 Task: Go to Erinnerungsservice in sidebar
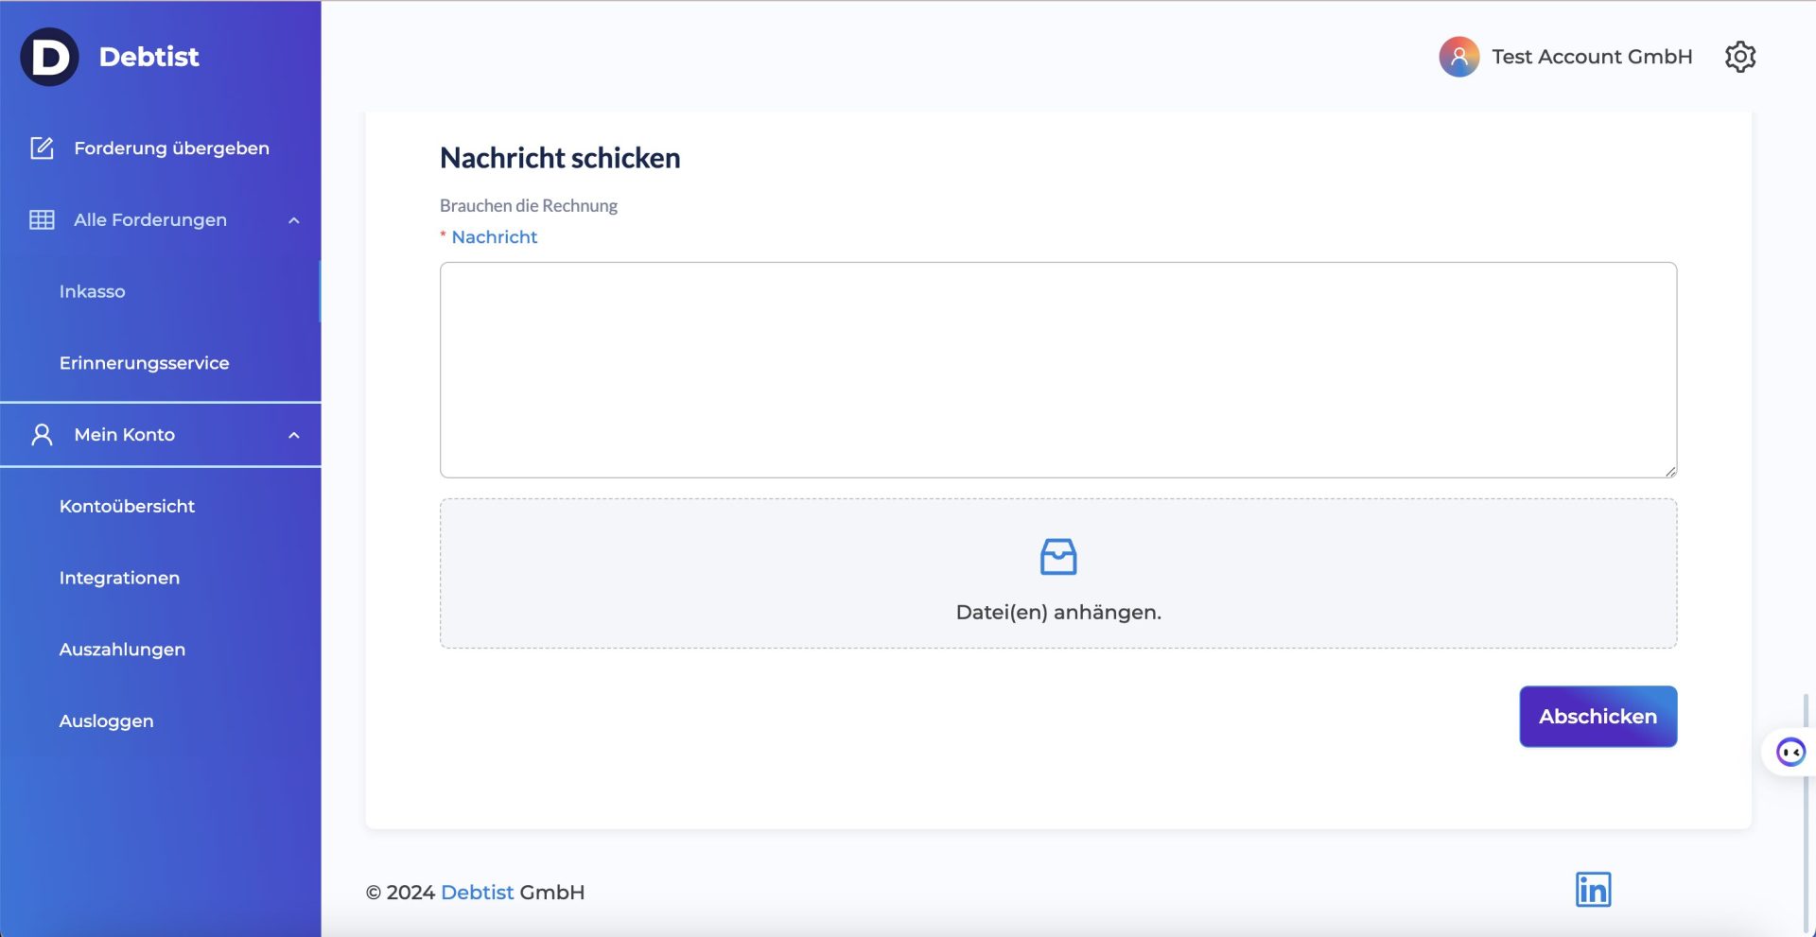click(x=144, y=363)
